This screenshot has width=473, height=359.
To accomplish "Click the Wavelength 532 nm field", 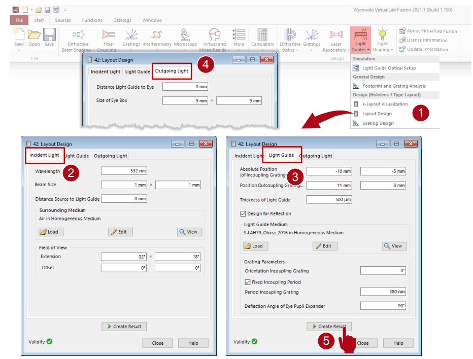I will coord(124,170).
